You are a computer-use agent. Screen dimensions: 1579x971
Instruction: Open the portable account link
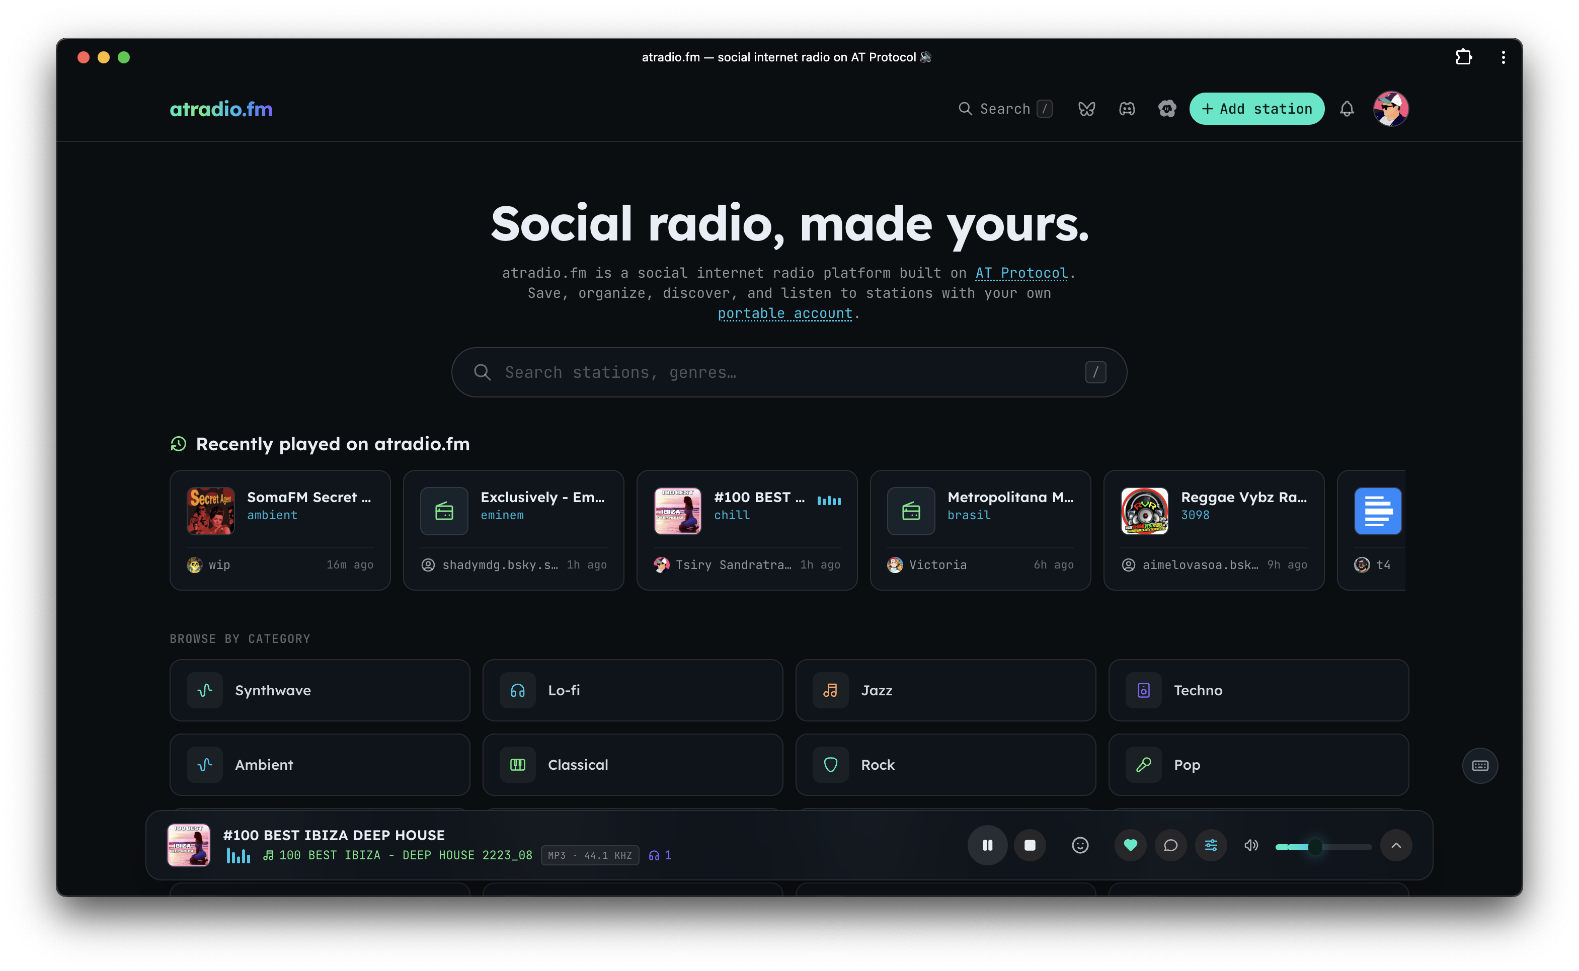pyautogui.click(x=784, y=313)
